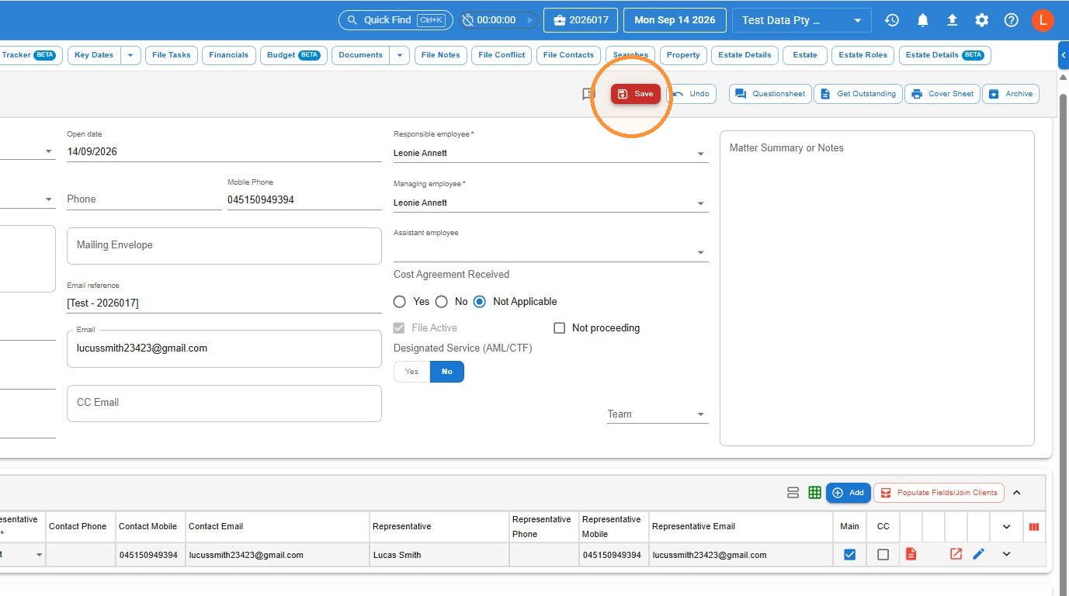Viewport: 1069px width, 596px height.
Task: Open the settings gear
Action: 982,20
